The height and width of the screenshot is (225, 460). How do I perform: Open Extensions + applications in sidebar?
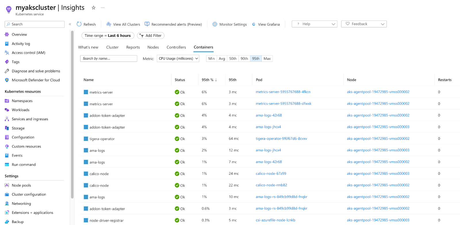click(32, 213)
